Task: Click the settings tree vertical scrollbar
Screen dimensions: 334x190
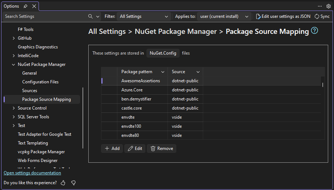Action: point(83,118)
